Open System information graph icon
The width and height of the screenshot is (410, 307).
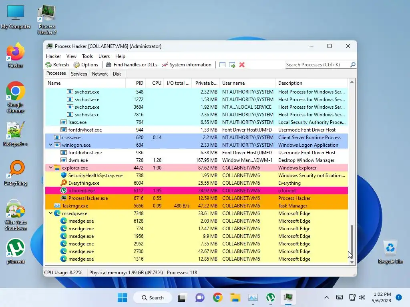point(165,65)
